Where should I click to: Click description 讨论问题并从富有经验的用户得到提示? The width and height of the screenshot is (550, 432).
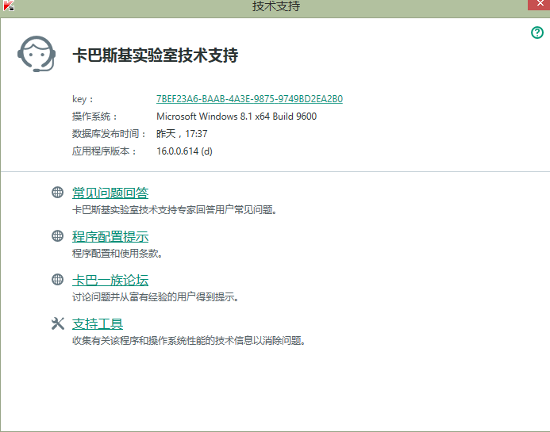click(x=156, y=297)
